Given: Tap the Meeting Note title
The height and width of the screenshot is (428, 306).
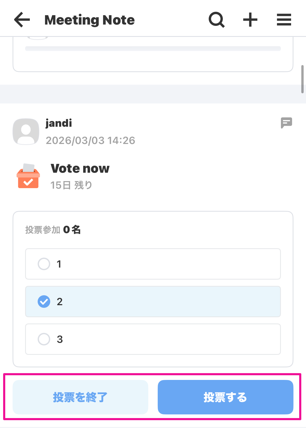Looking at the screenshot, I should [x=89, y=20].
